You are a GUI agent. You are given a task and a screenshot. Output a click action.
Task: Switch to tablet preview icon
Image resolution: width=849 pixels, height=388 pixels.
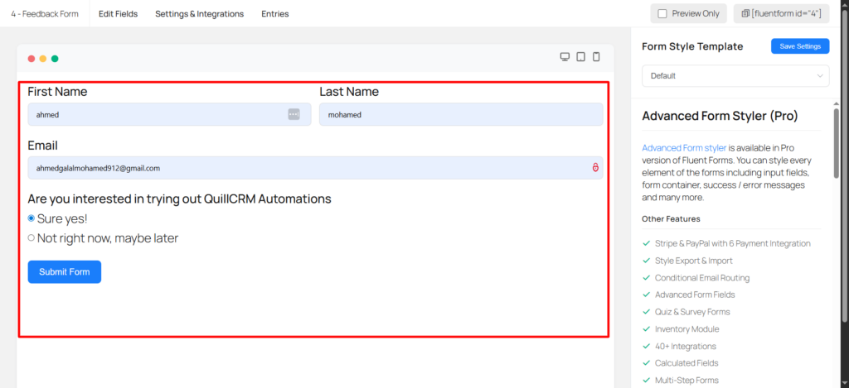pos(580,57)
